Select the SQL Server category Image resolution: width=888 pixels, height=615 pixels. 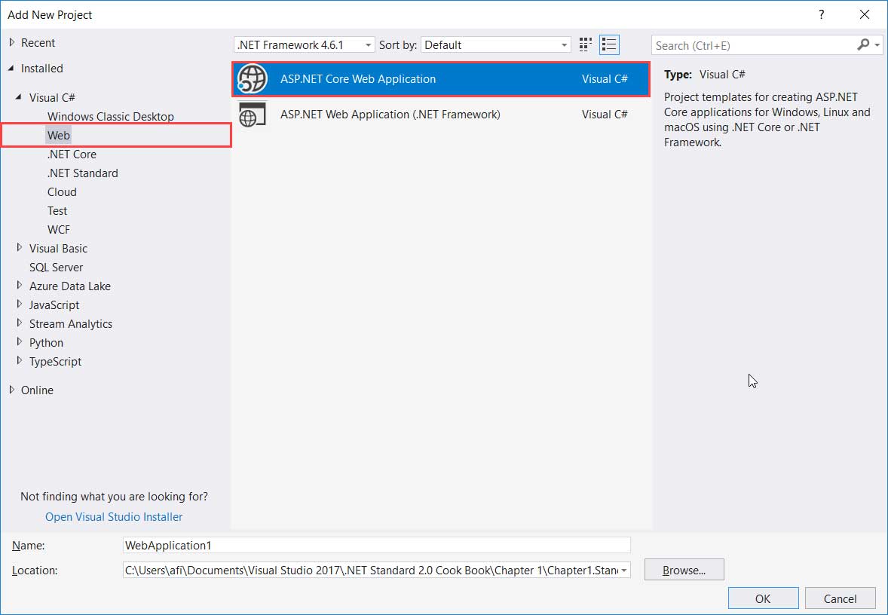[x=56, y=268]
